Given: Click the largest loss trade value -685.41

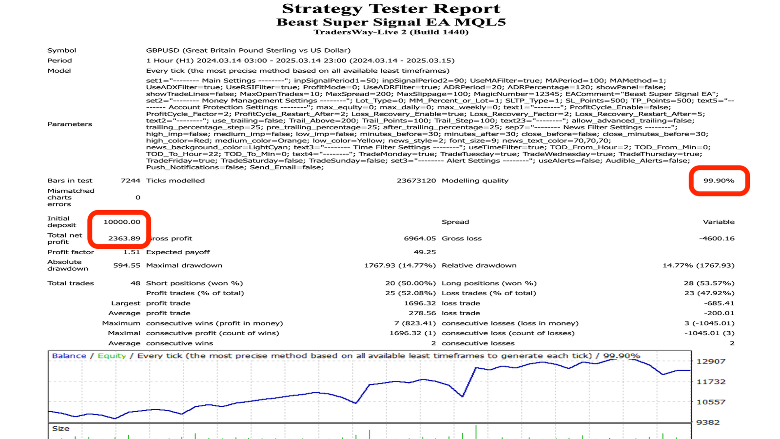Looking at the screenshot, I should coord(719,303).
